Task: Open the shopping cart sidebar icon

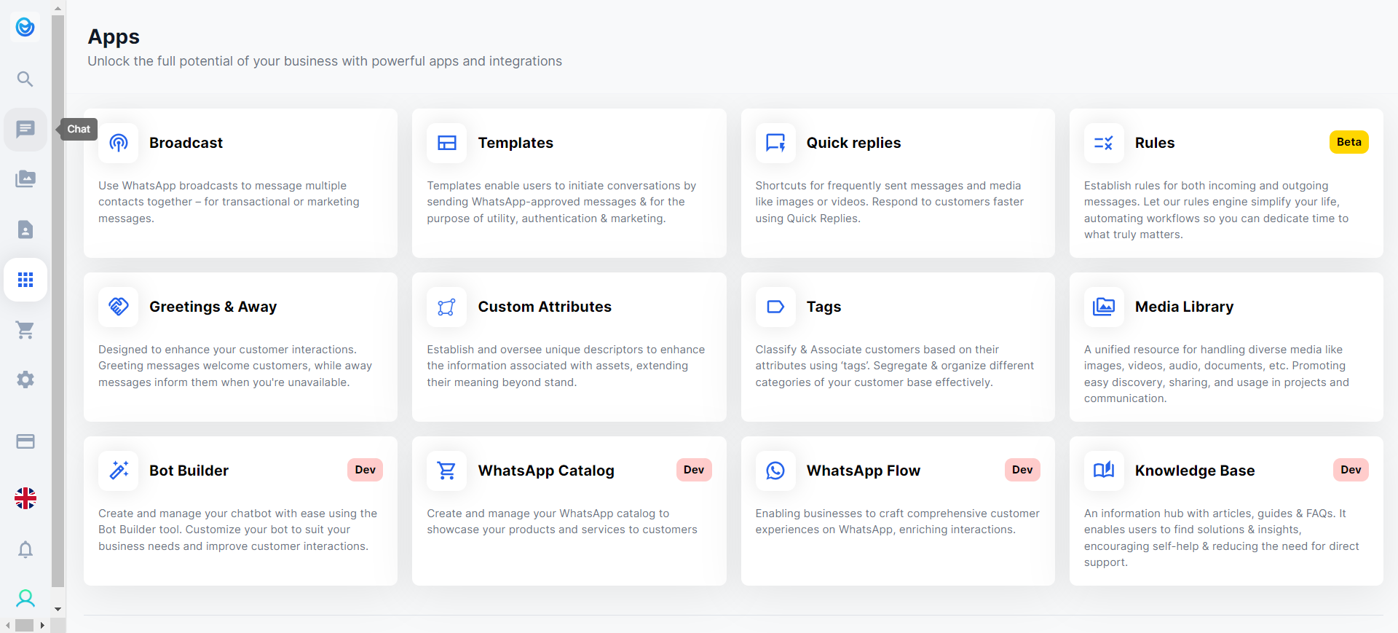Action: coord(25,330)
